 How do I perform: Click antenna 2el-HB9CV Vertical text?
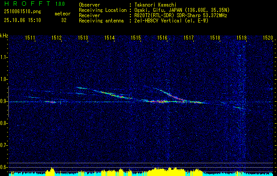[x=171, y=21]
